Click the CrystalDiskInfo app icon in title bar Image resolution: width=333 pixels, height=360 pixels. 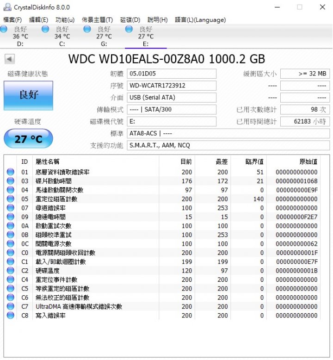(x=7, y=7)
